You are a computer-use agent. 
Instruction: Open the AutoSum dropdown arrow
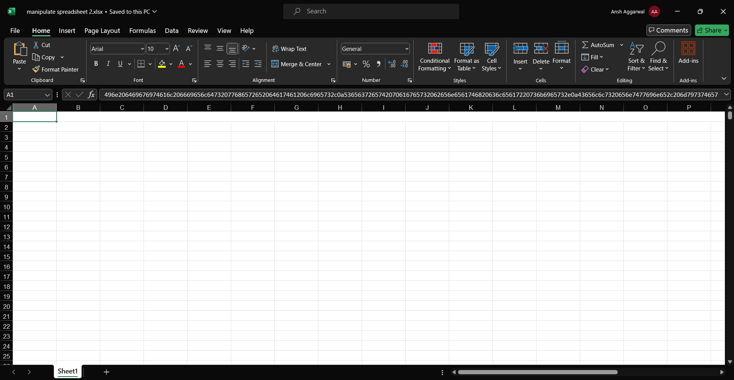[621, 45]
